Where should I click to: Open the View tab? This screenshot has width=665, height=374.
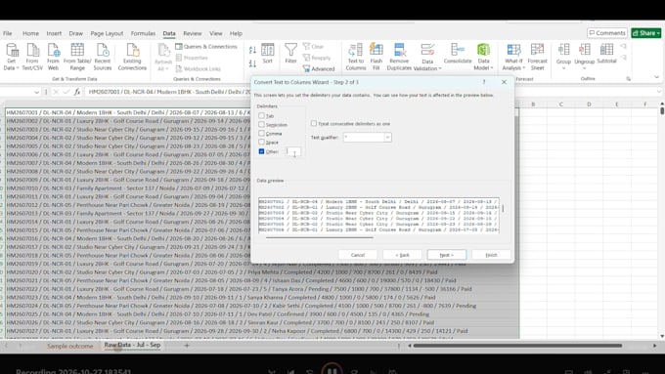click(x=215, y=33)
